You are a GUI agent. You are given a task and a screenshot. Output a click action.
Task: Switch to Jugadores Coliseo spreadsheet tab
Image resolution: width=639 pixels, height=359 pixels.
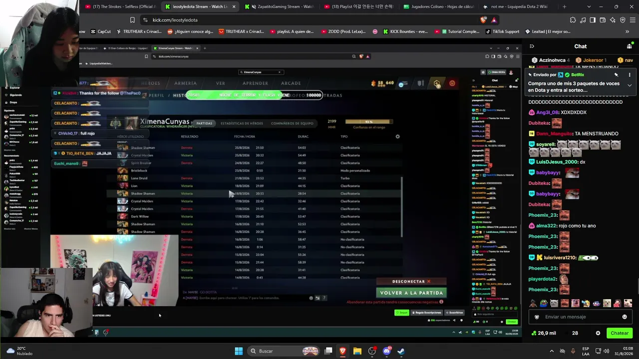[x=439, y=6]
